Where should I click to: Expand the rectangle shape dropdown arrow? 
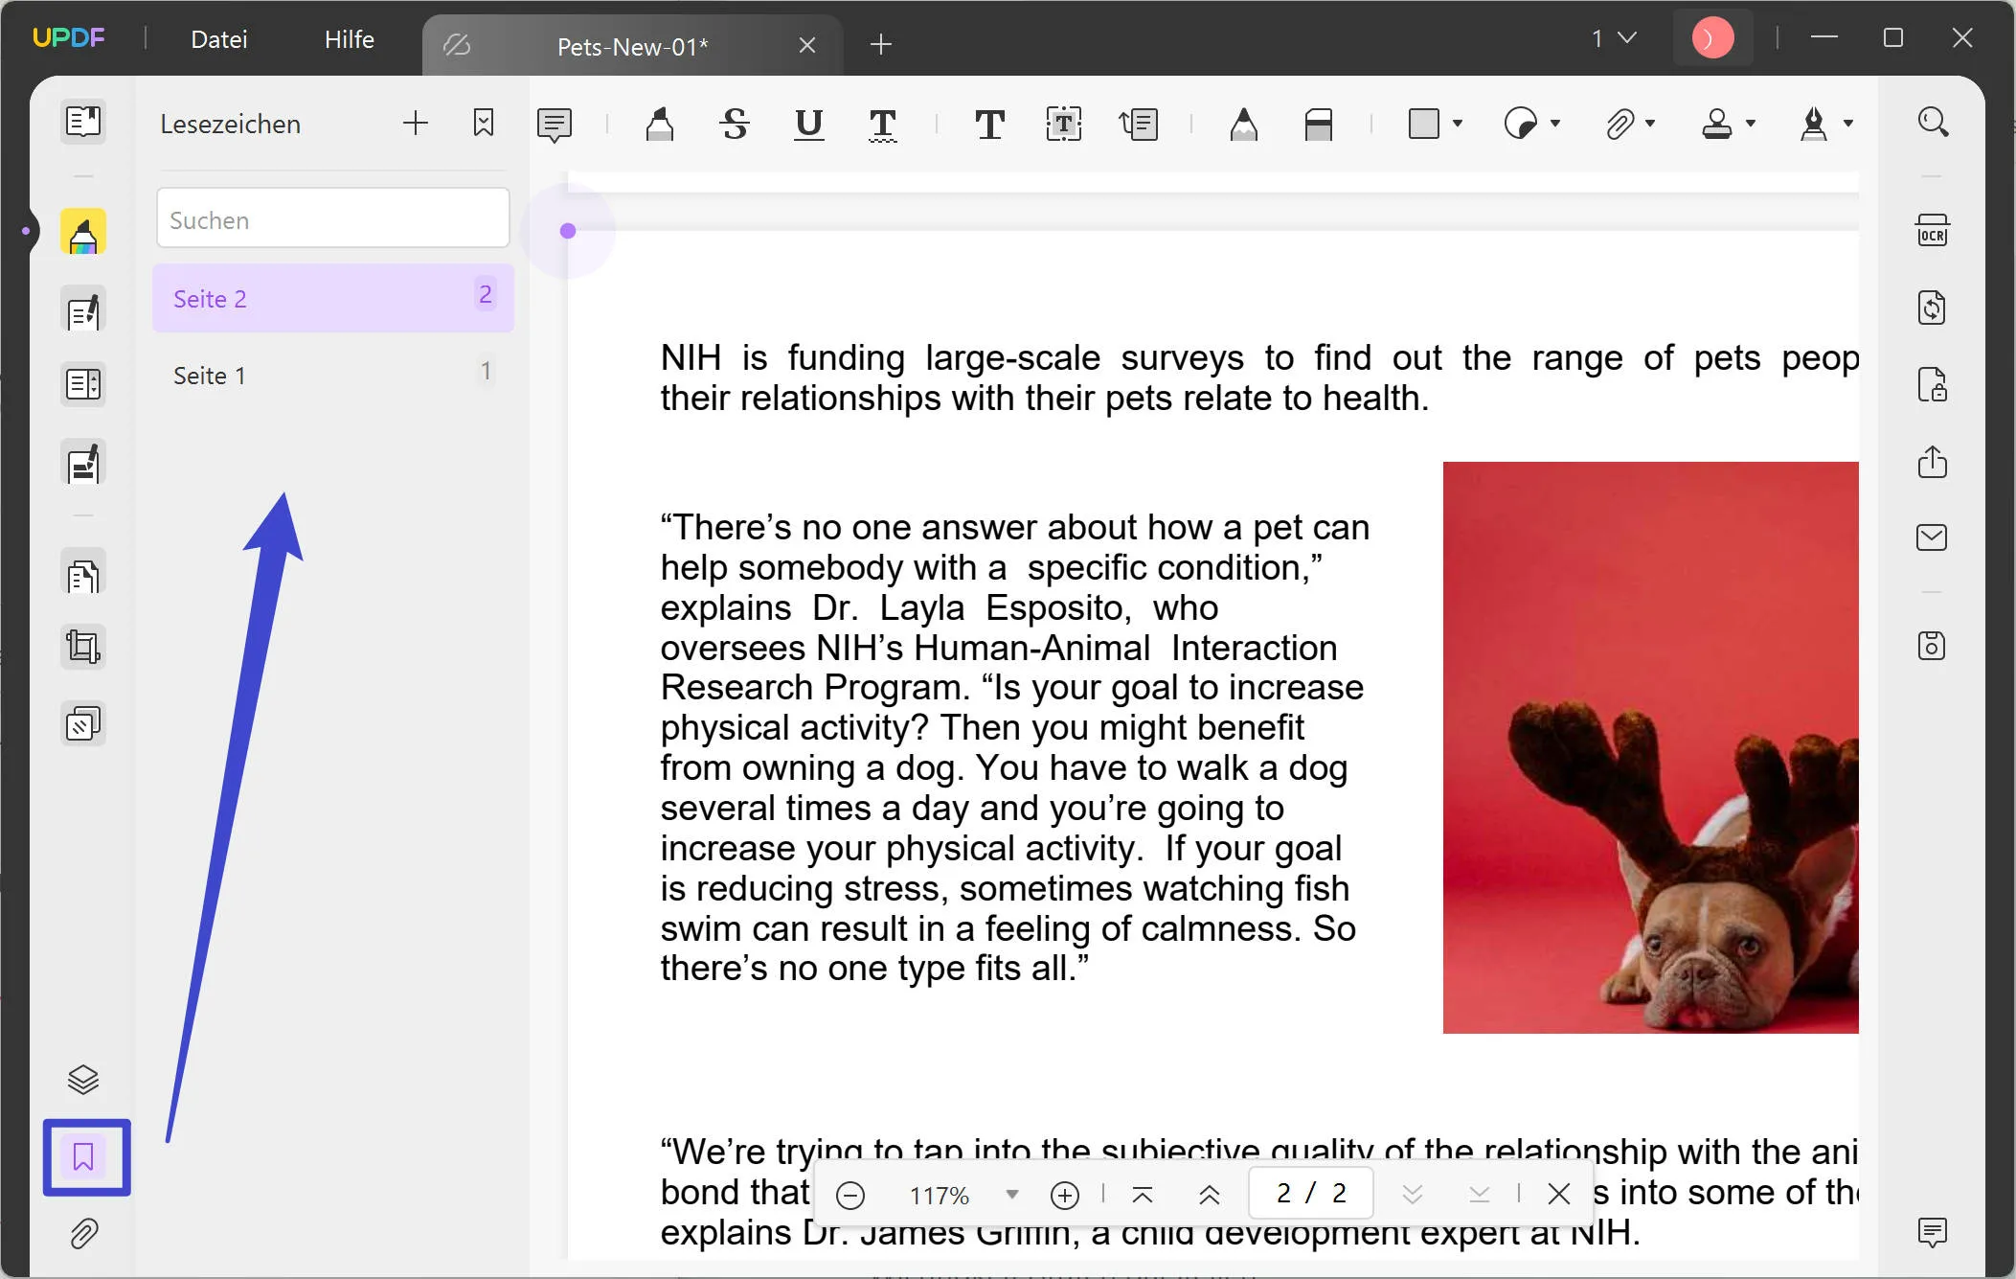[x=1458, y=123]
